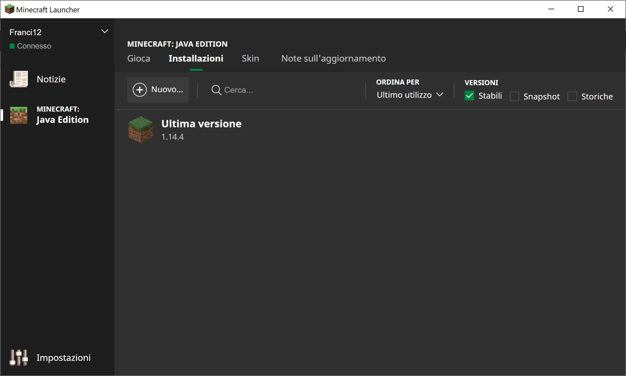
Task: Open the Skin tab
Action: pyautogui.click(x=250, y=58)
